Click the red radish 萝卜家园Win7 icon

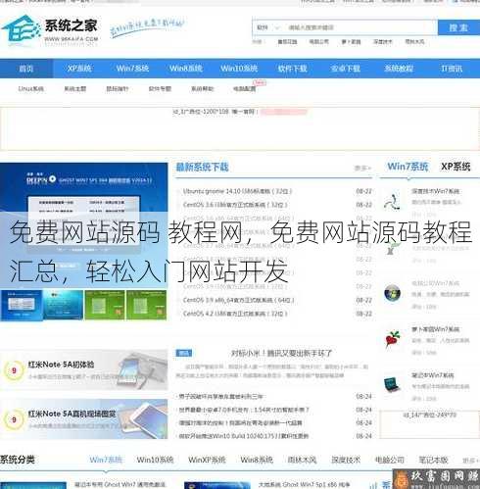click(x=392, y=339)
